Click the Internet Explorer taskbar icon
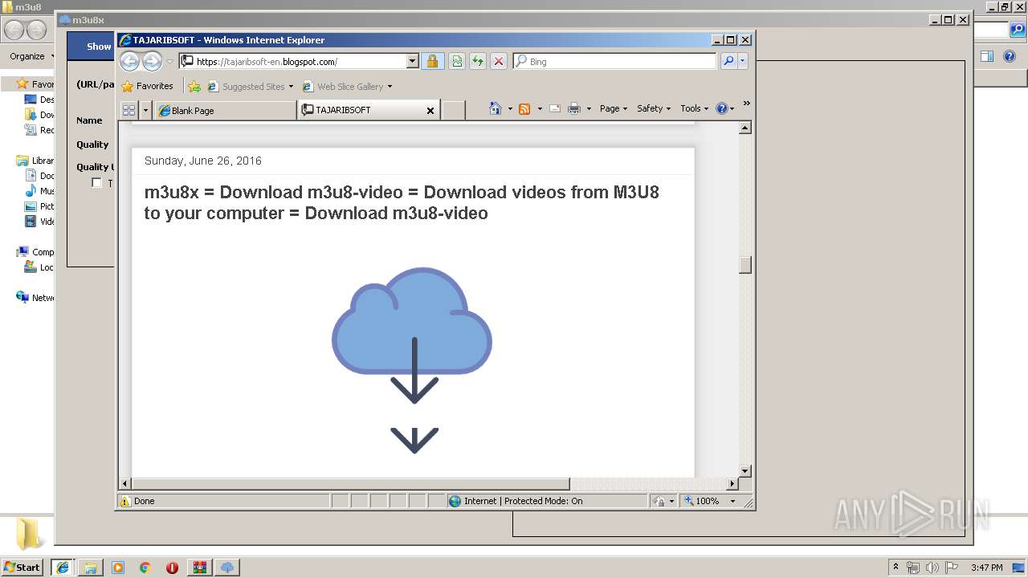Image resolution: width=1028 pixels, height=578 pixels. 63,568
